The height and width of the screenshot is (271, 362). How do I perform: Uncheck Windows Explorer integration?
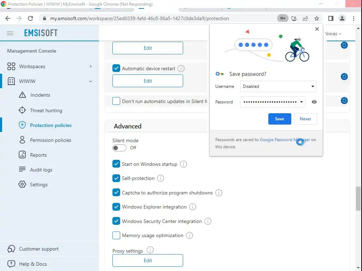coord(116,207)
